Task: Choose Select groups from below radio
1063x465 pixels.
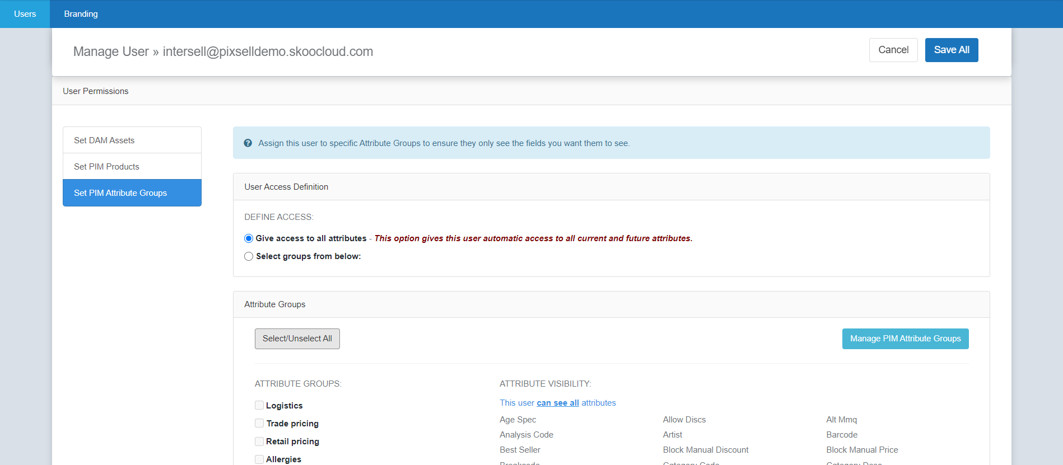Action: (249, 256)
